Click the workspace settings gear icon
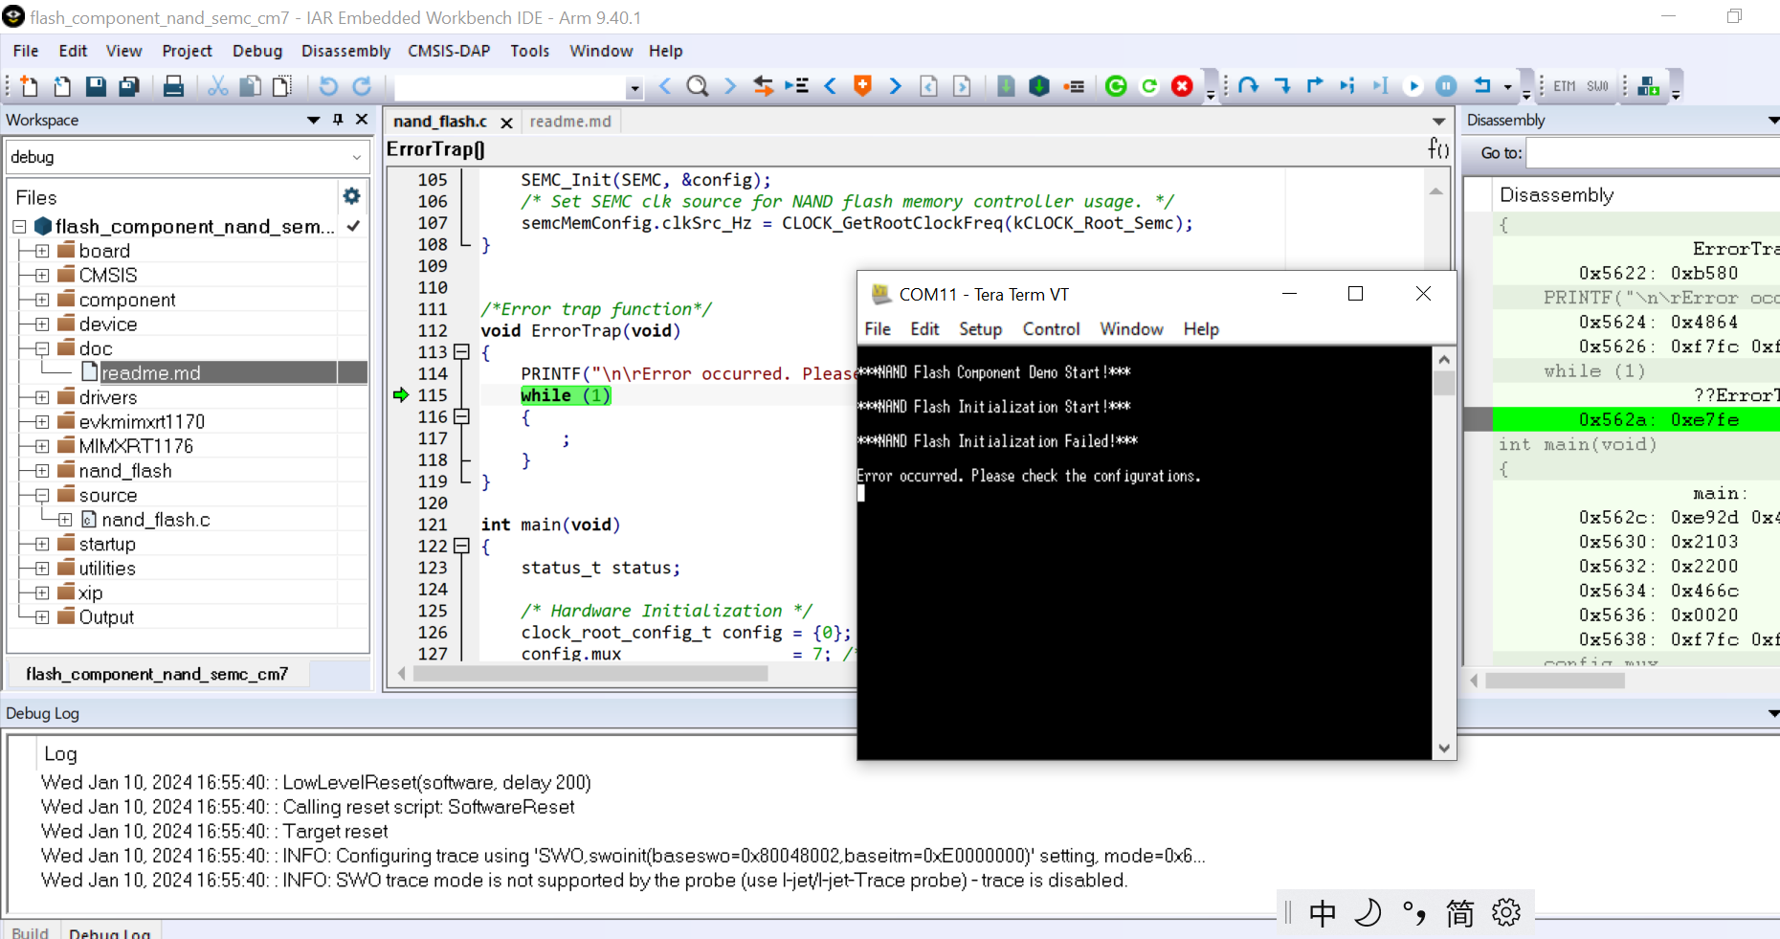1780x939 pixels. pyautogui.click(x=351, y=196)
